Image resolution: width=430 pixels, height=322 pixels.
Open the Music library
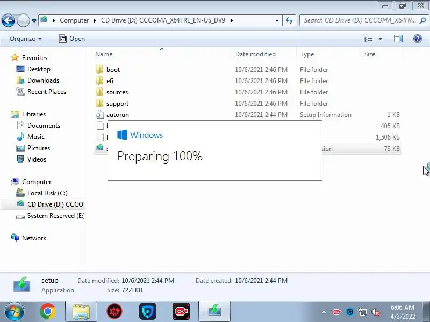coord(35,137)
